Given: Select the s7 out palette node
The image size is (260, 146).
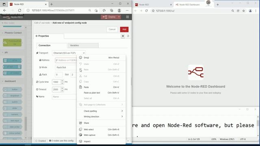Looking at the screenshot, I should tap(12, 67).
